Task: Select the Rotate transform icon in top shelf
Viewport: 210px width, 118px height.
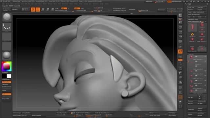Action: (52, 10)
